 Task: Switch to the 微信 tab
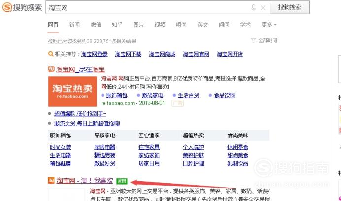pos(96,25)
